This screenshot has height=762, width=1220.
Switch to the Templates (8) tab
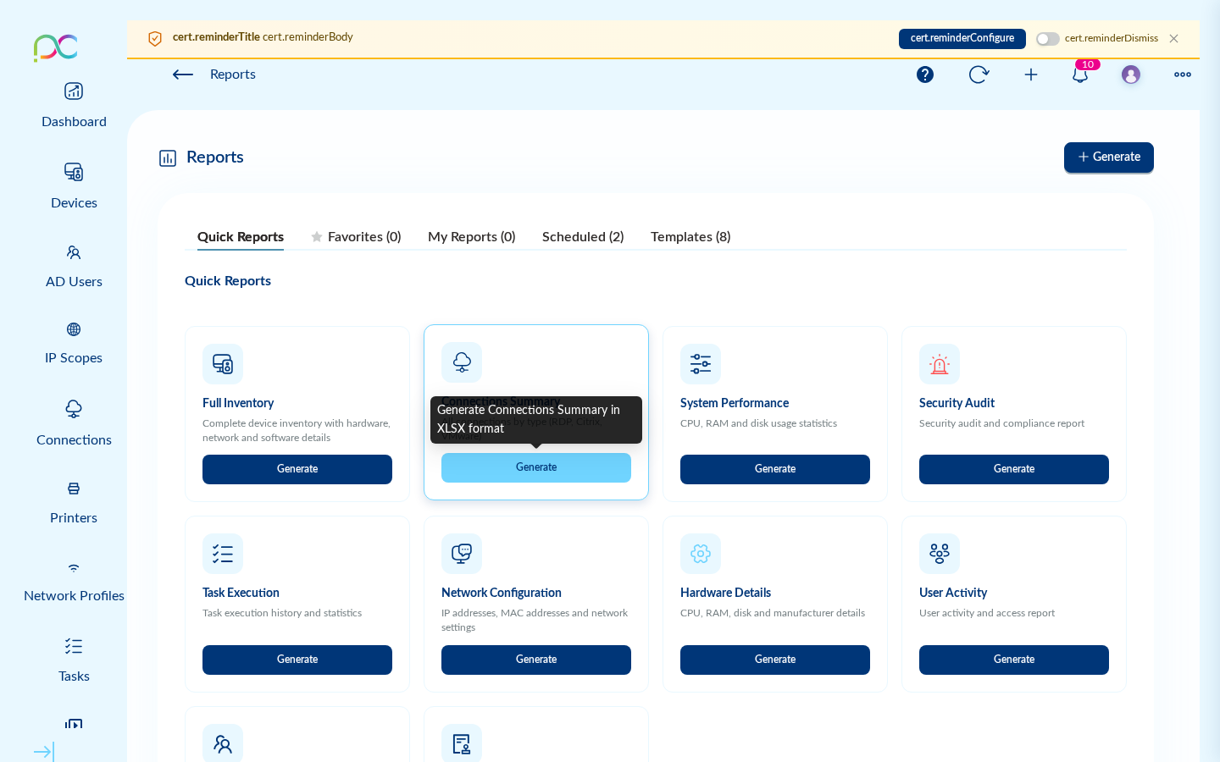[690, 237]
